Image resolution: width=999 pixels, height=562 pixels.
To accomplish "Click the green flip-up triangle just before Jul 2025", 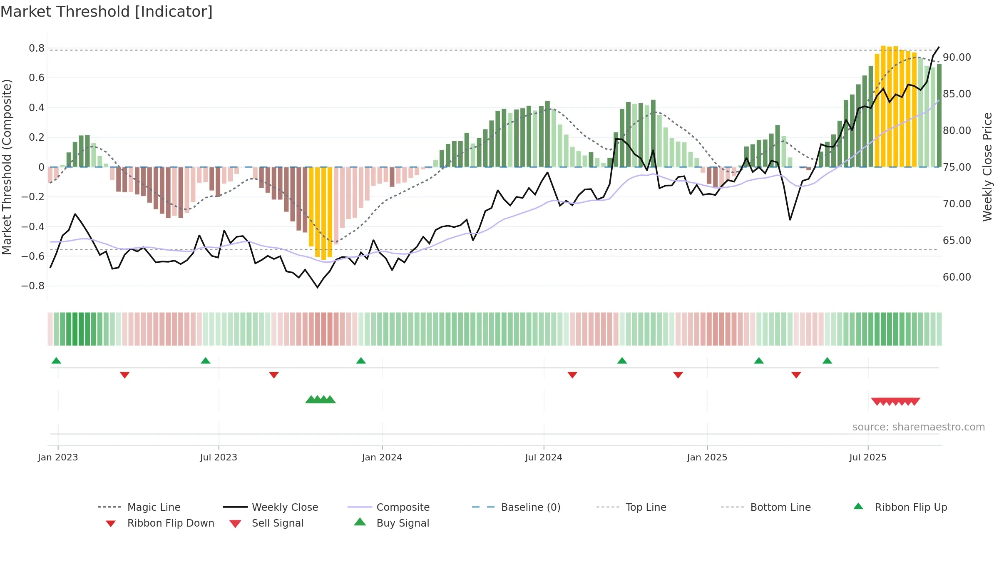I will 827,361.
